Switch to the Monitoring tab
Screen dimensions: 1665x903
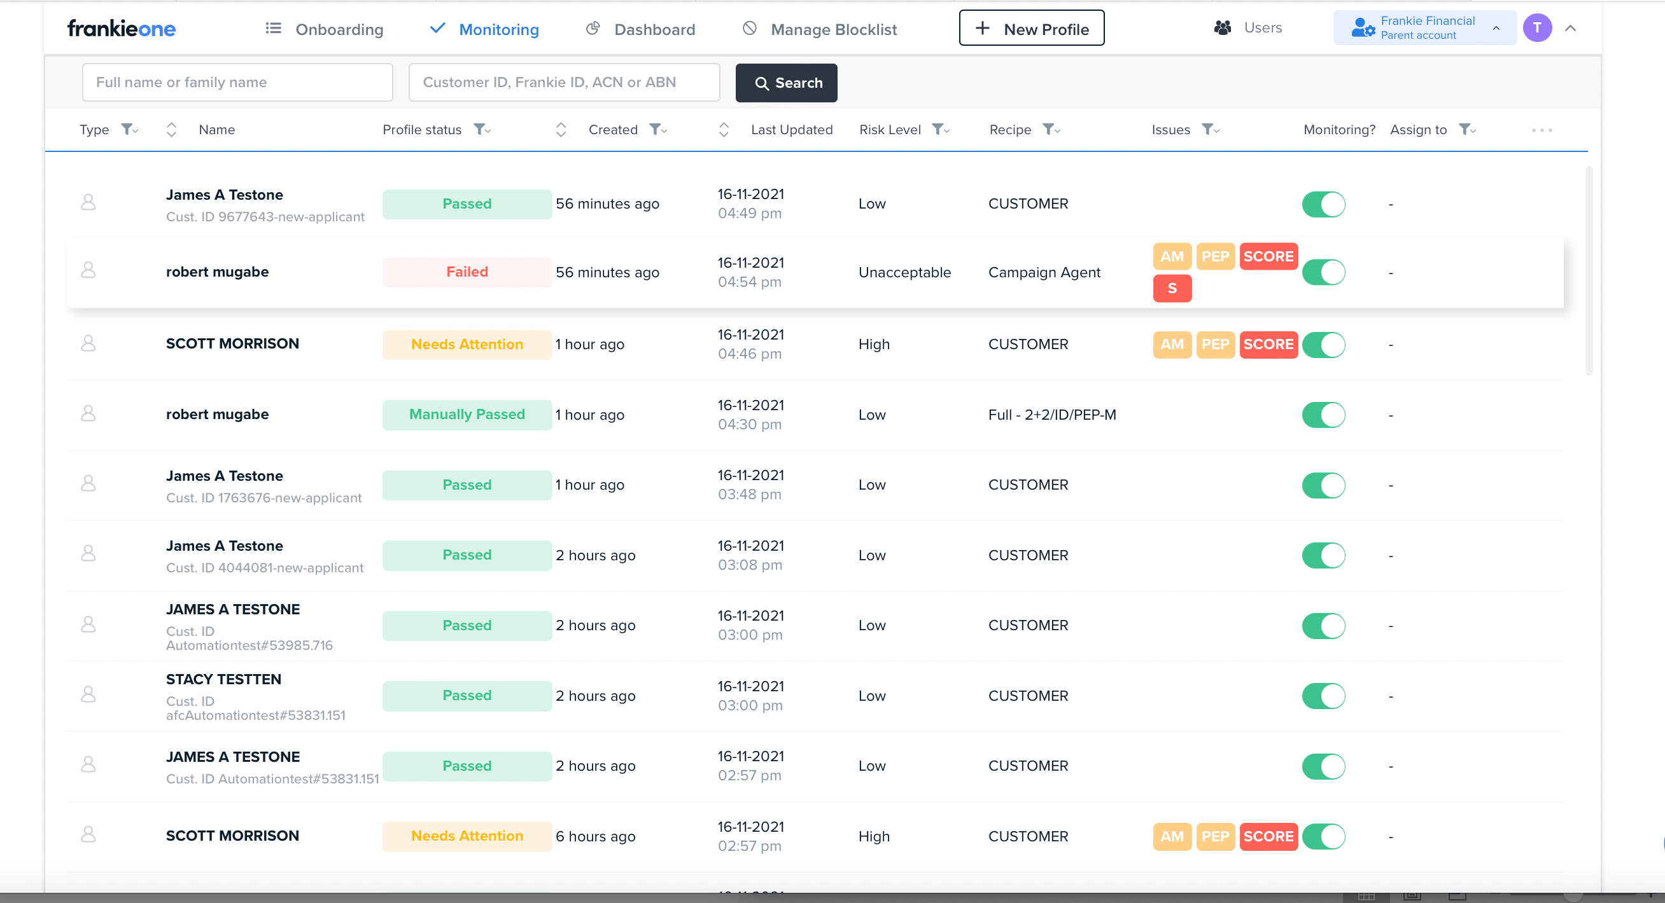click(484, 29)
